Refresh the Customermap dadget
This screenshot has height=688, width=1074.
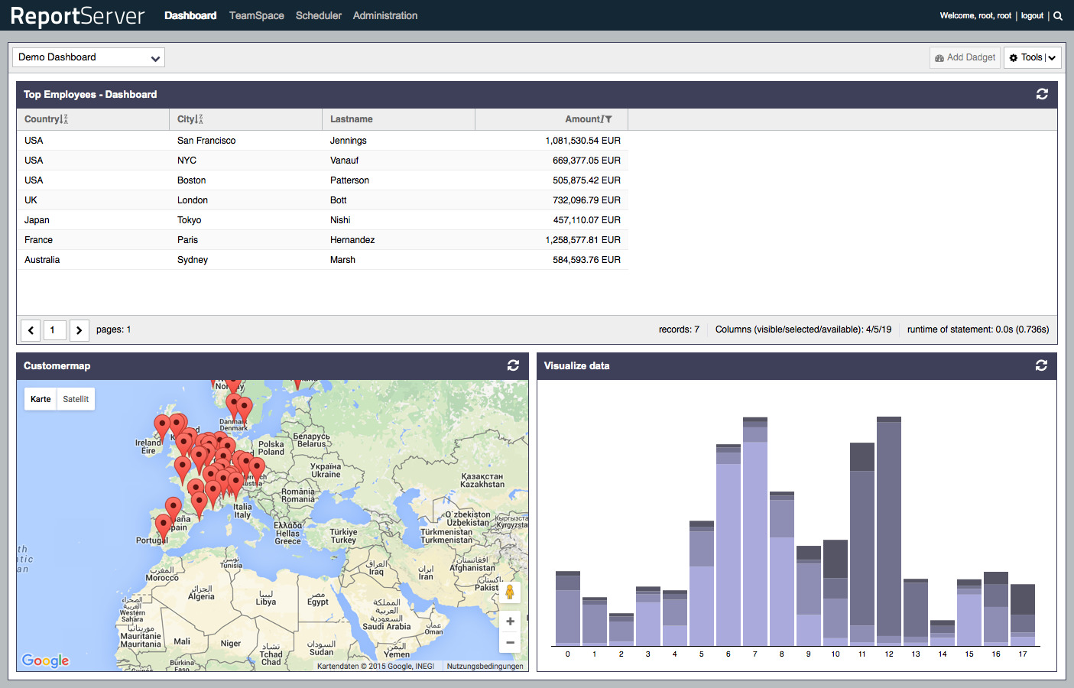point(513,365)
